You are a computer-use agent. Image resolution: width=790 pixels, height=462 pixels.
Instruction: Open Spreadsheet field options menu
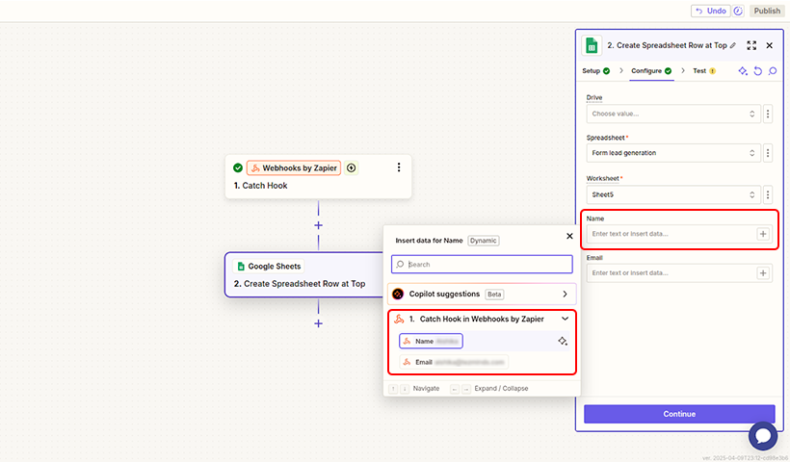768,153
